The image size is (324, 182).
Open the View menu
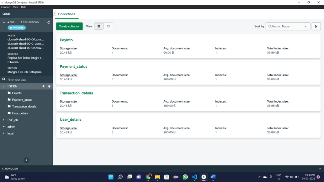[16, 7]
